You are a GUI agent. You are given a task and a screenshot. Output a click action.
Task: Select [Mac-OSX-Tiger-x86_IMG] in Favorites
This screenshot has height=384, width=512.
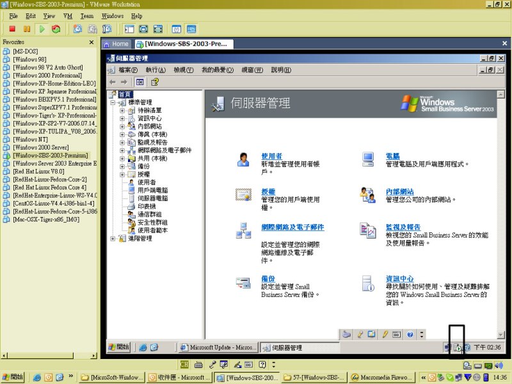[46, 220]
